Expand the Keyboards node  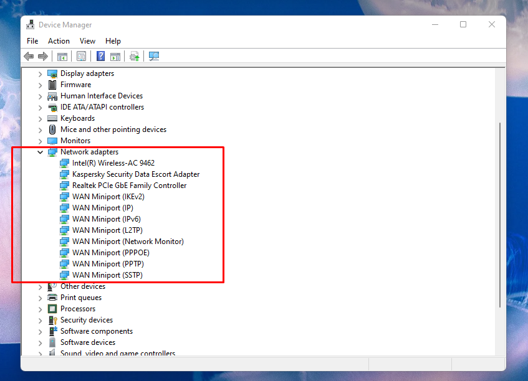[40, 119]
